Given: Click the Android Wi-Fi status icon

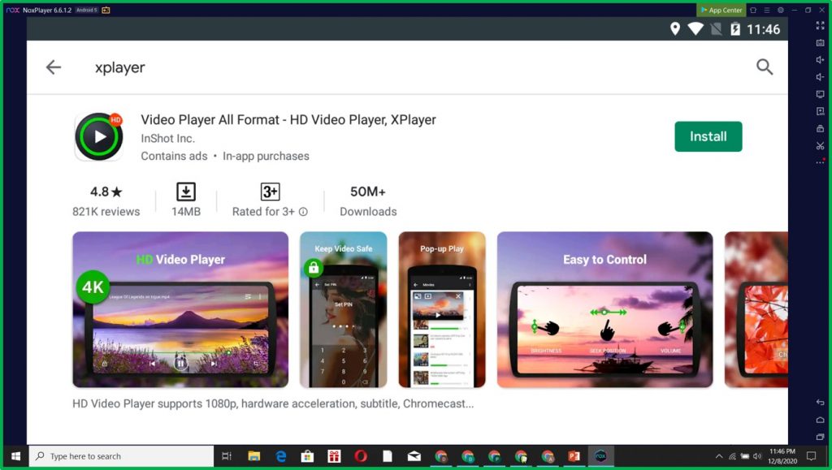Looking at the screenshot, I should (695, 28).
